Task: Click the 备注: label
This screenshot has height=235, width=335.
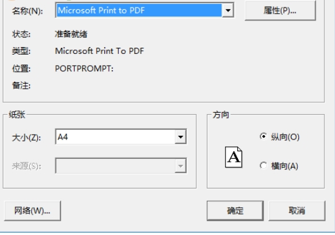Action: [x=21, y=86]
